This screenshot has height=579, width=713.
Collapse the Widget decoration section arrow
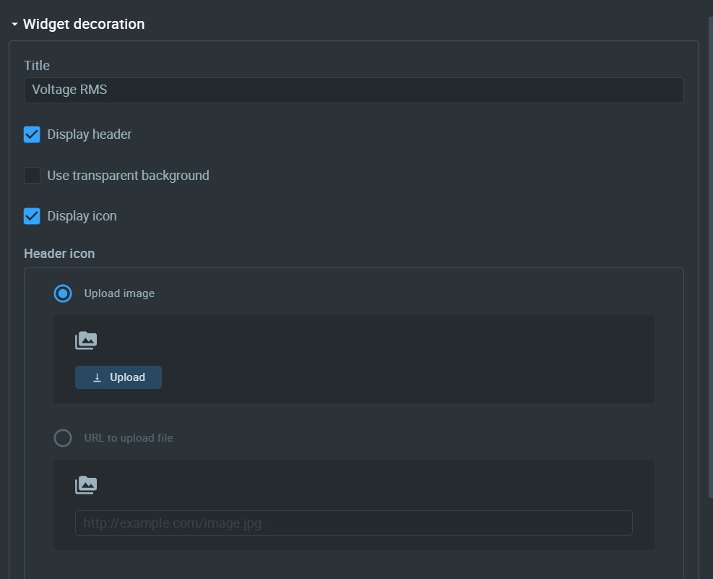[14, 24]
